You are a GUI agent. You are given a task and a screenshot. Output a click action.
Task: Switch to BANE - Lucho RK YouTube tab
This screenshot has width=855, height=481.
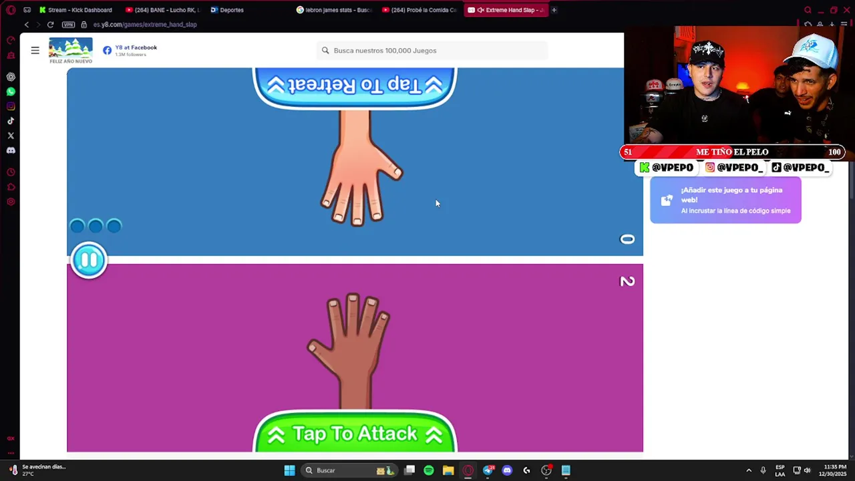click(x=162, y=10)
